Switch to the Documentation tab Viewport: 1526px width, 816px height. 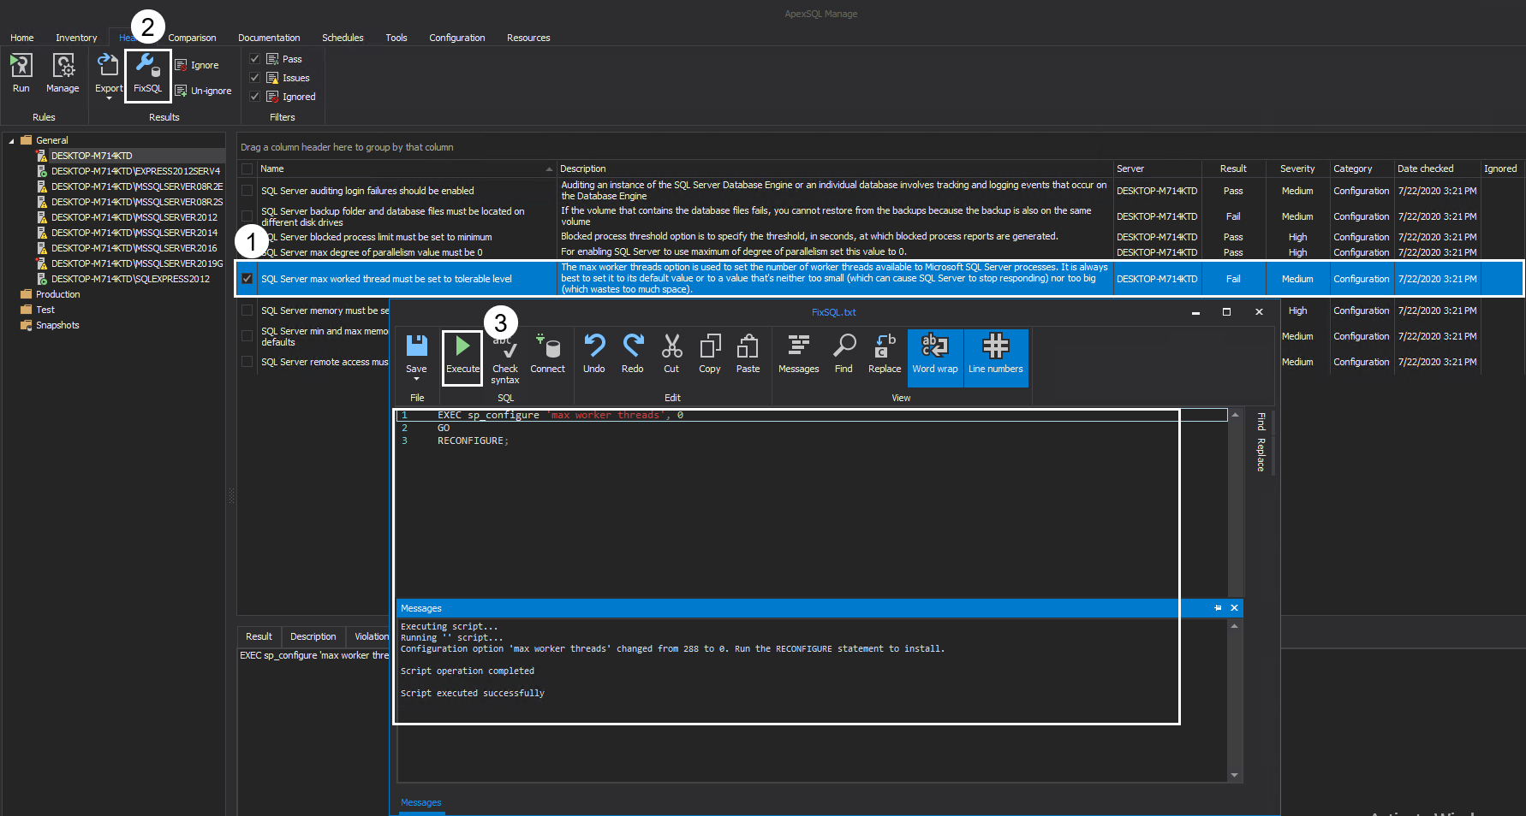269,38
